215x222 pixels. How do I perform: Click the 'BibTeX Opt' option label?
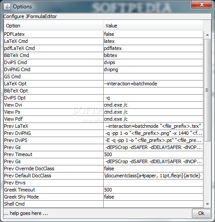coord(16,91)
